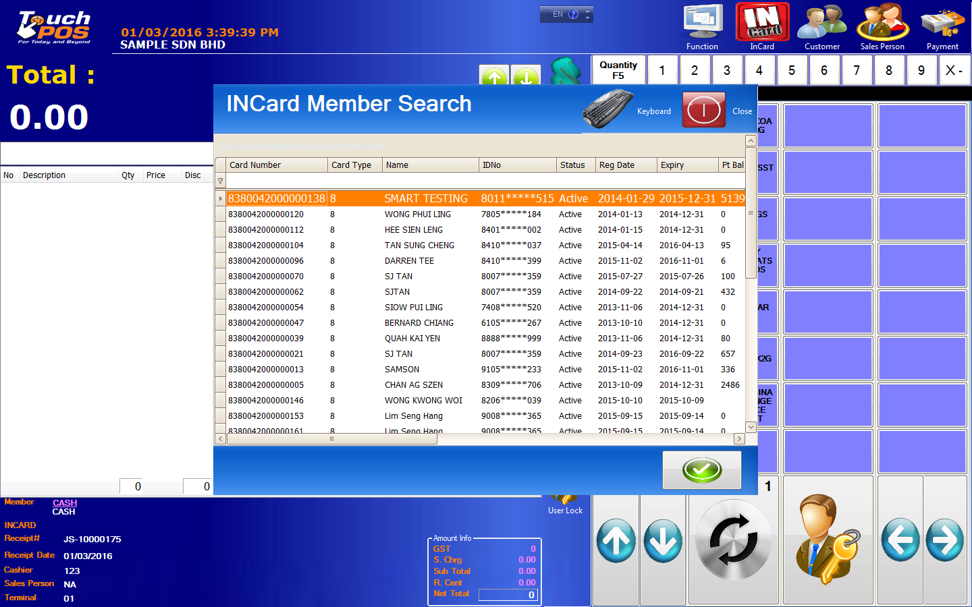The width and height of the screenshot is (972, 607).
Task: Click SMART TESTING highlighted row name
Action: pyautogui.click(x=426, y=198)
